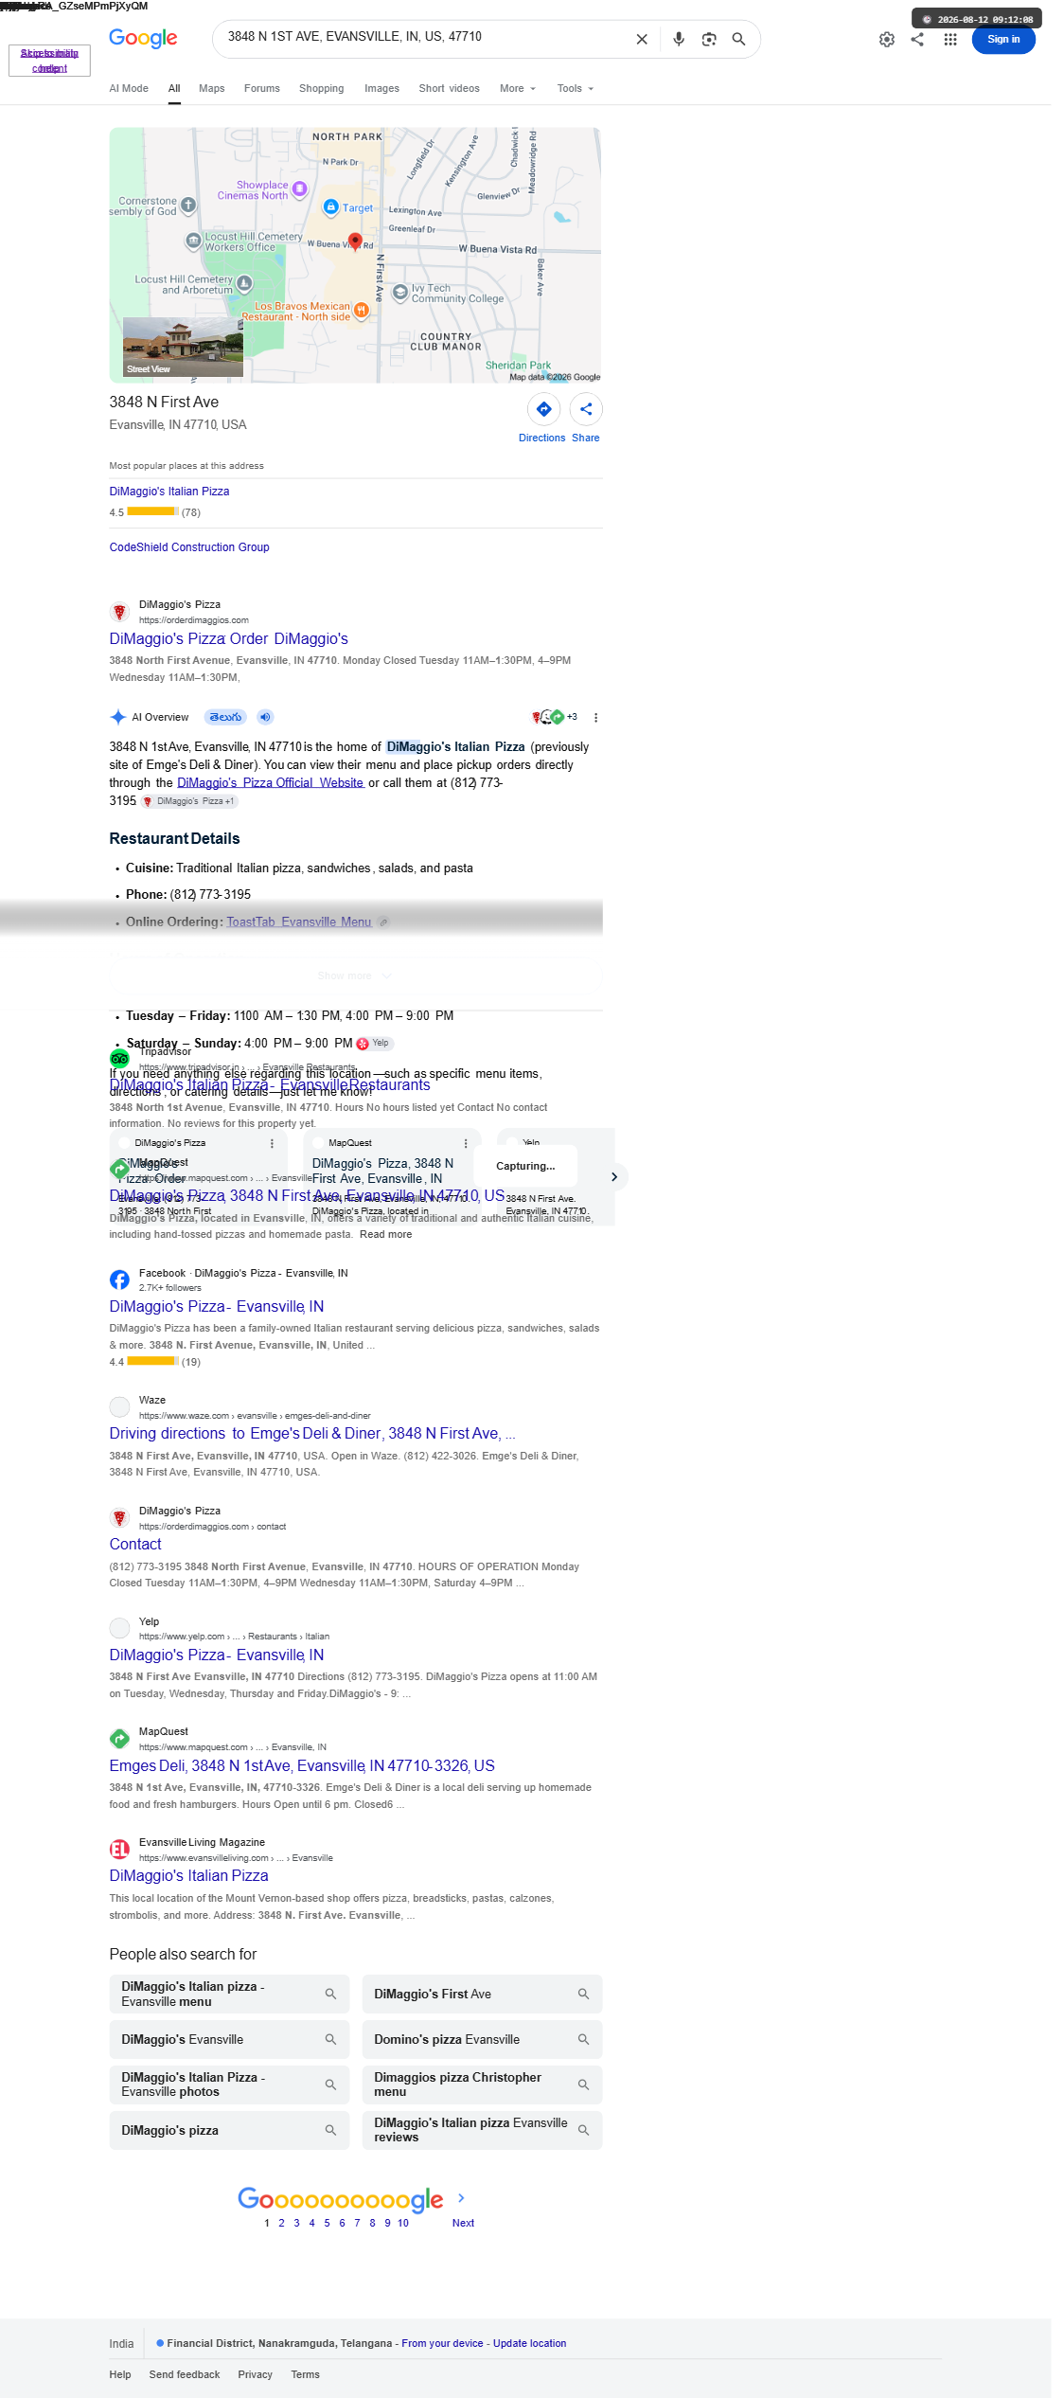Click search icon beside DiMaggio's Evansville suggestion
The image size is (1064, 2398).
(x=330, y=2039)
